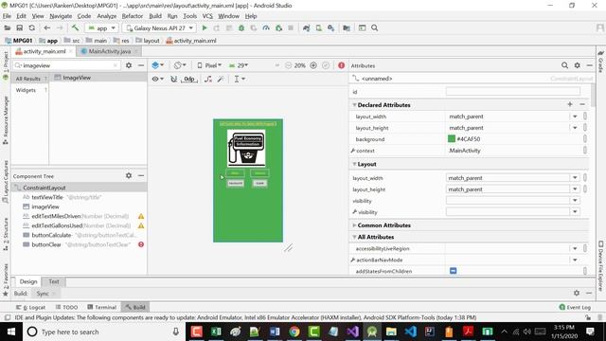Zoom in the design surface
This screenshot has height=341, width=606.
click(x=313, y=65)
